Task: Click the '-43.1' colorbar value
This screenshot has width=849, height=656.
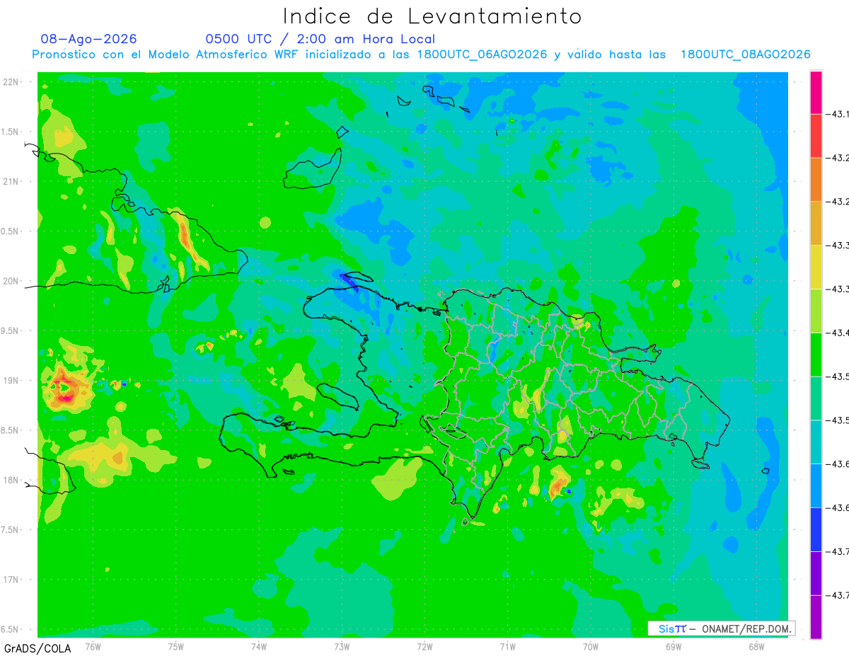Action: [838, 114]
